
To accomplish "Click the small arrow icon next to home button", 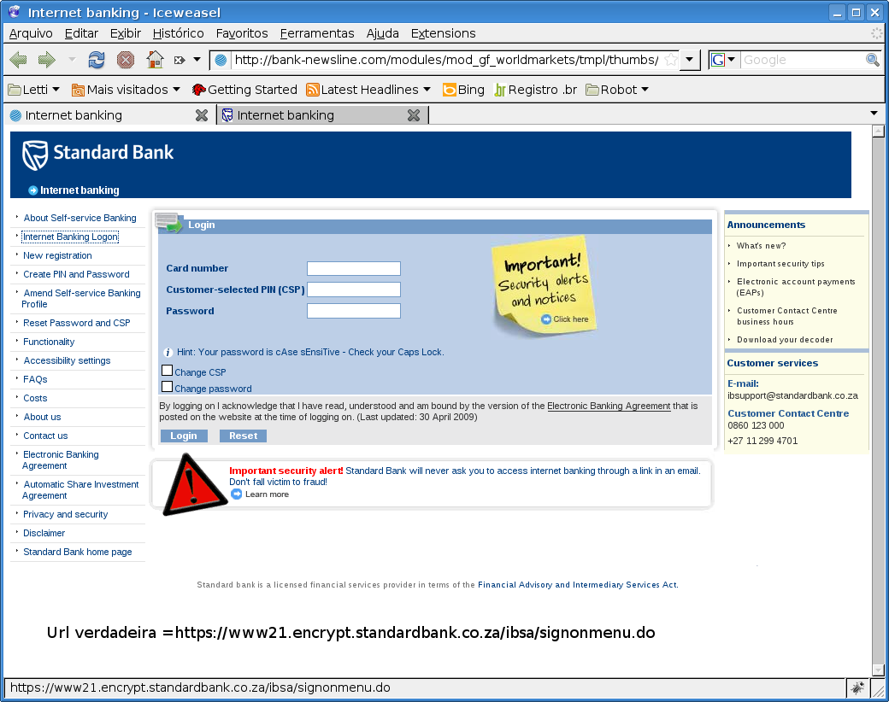I will [180, 60].
